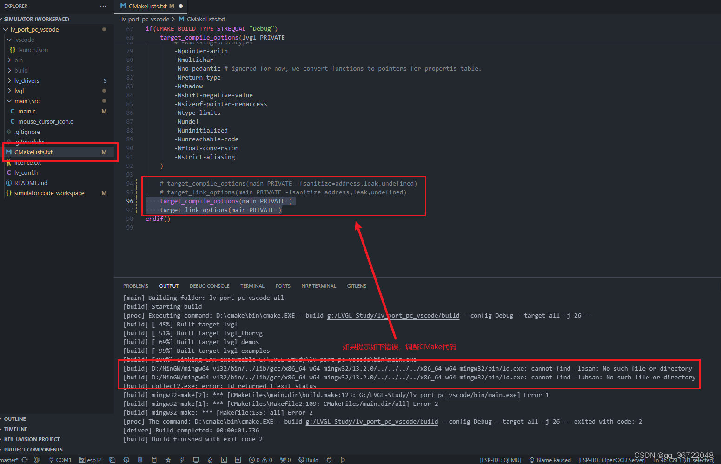721x464 pixels.
Task: Click master branch name in status bar
Action: pos(9,460)
